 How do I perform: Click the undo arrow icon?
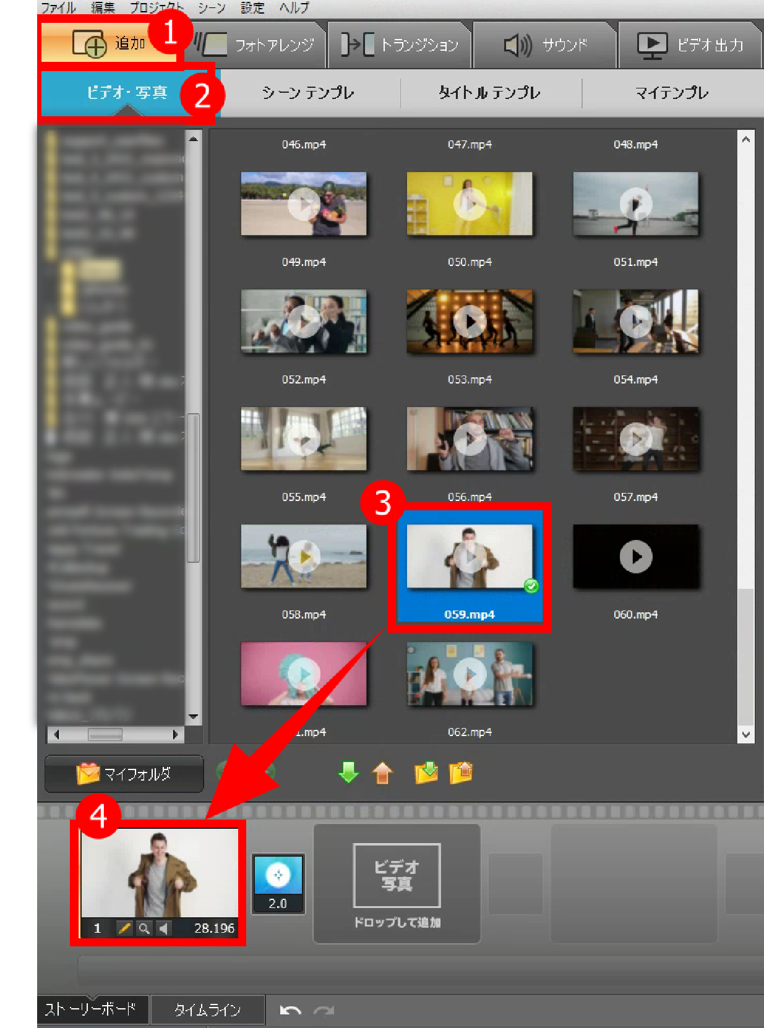tap(290, 1010)
